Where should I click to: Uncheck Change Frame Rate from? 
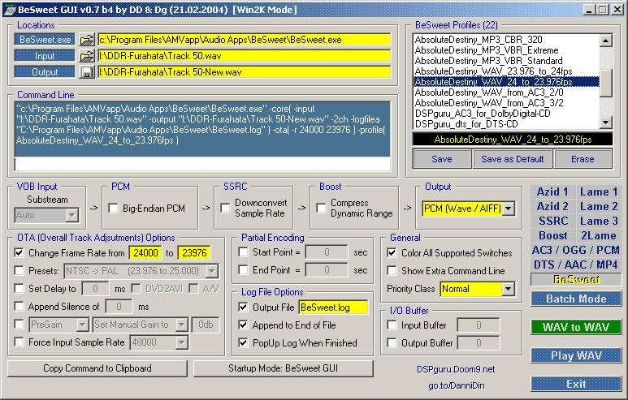19,253
